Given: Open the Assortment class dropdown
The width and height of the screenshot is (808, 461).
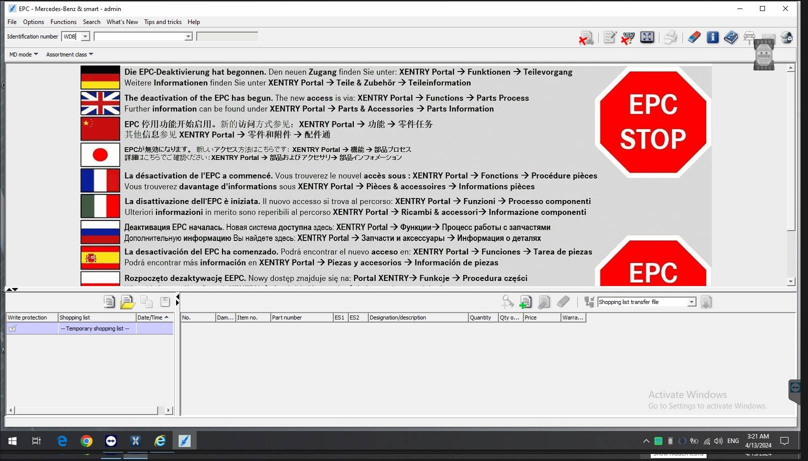Looking at the screenshot, I should (x=70, y=54).
